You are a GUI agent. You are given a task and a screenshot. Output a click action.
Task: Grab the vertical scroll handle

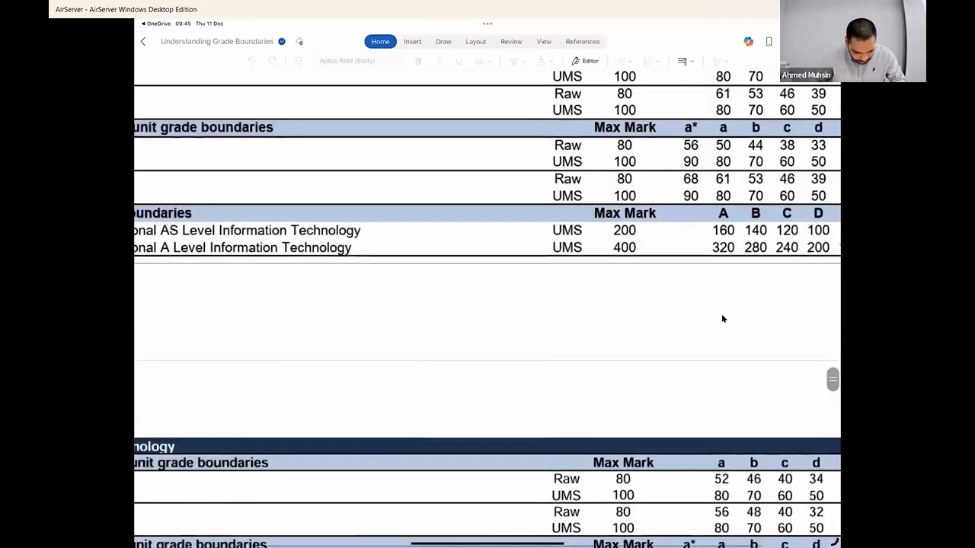833,379
